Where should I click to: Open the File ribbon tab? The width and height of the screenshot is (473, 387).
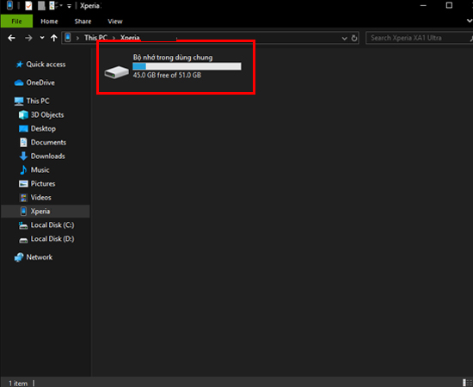pyautogui.click(x=16, y=21)
